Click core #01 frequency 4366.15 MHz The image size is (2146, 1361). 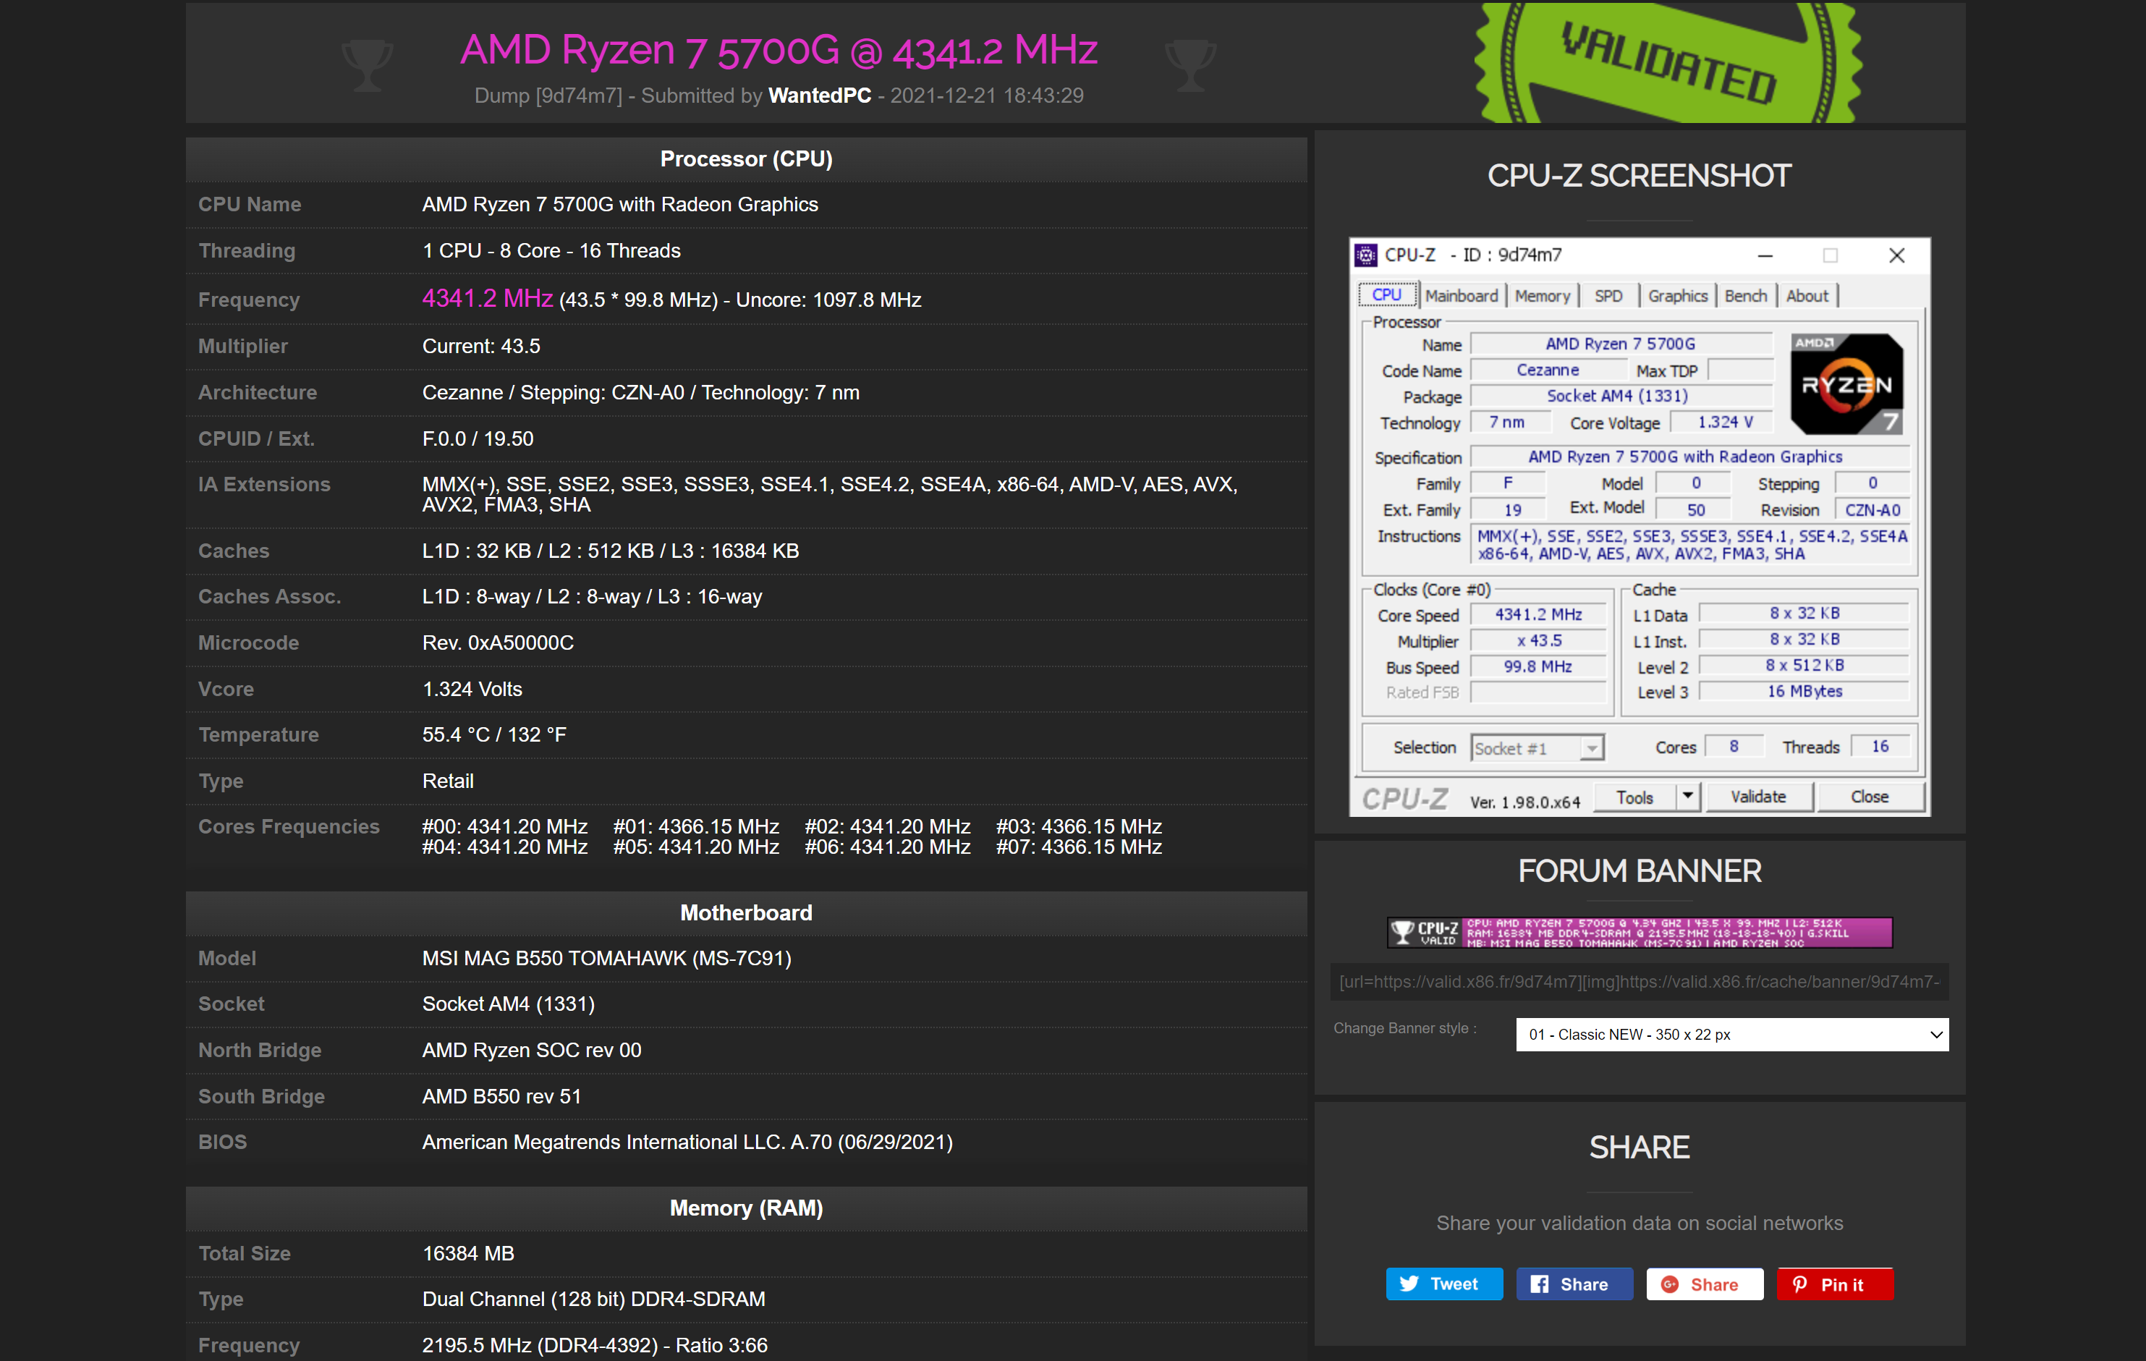[x=696, y=827]
